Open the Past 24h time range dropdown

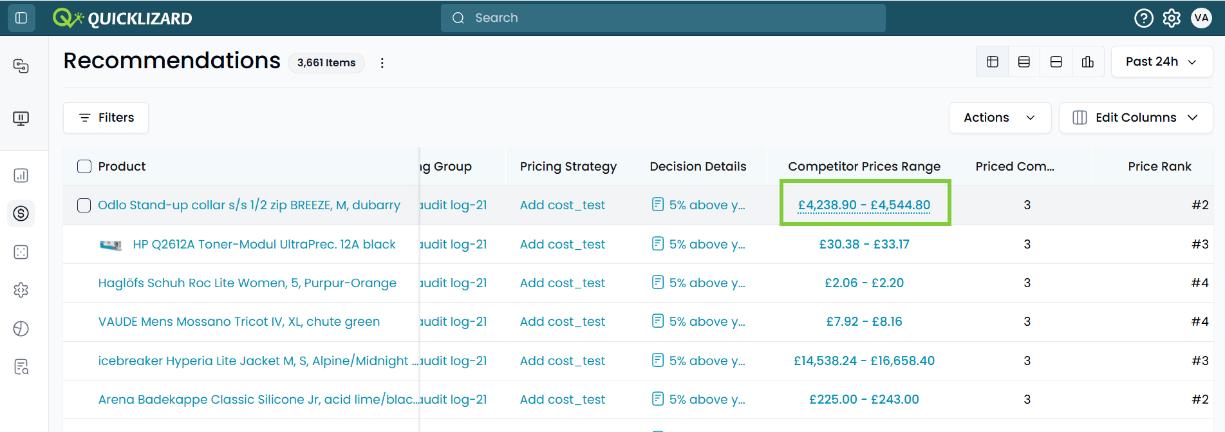[1162, 62]
